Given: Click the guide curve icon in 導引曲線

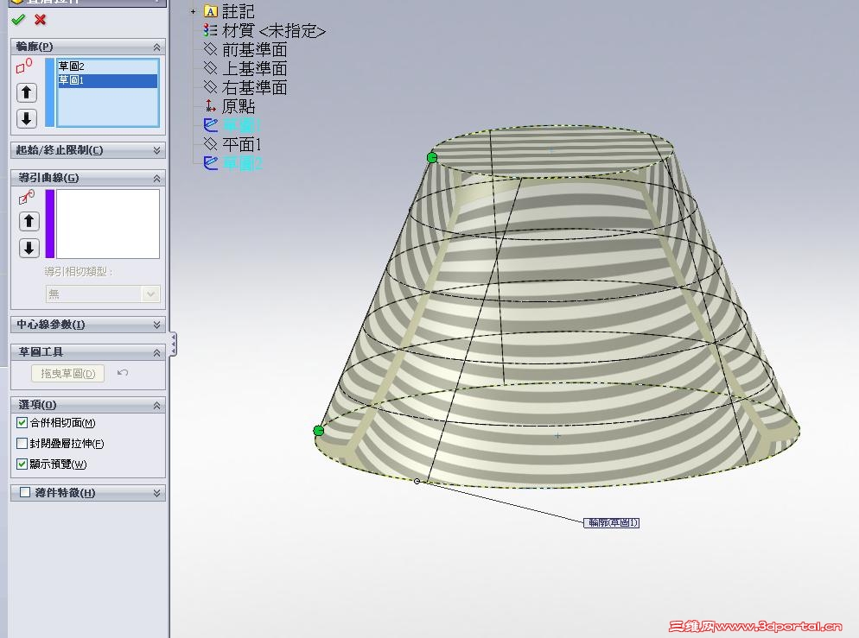Looking at the screenshot, I should 26,197.
